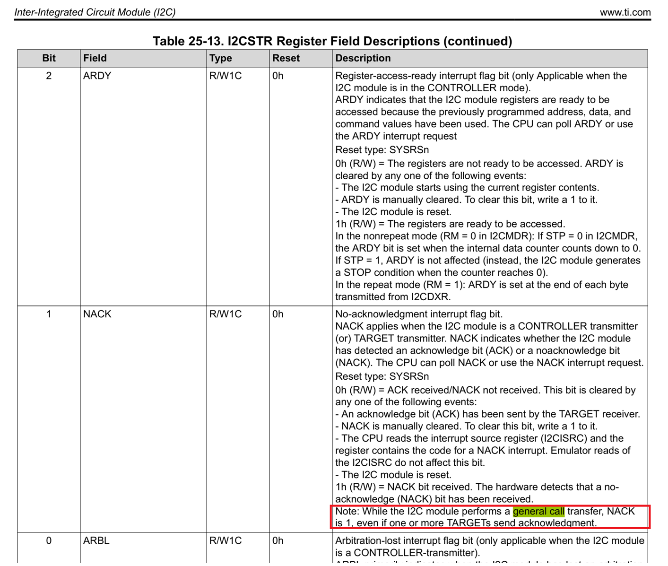The height and width of the screenshot is (566, 668).
Task: Click the line "Register-access-ready interrupt flag bit (only Applicable"
Action: 481,76
